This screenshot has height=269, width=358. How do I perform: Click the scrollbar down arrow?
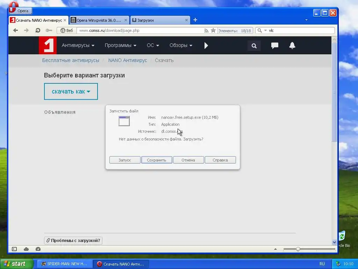[334, 242]
